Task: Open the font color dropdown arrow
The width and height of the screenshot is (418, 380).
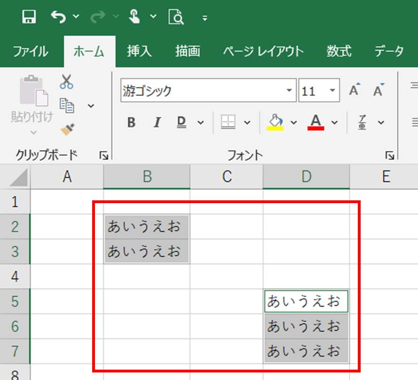Action: point(335,123)
